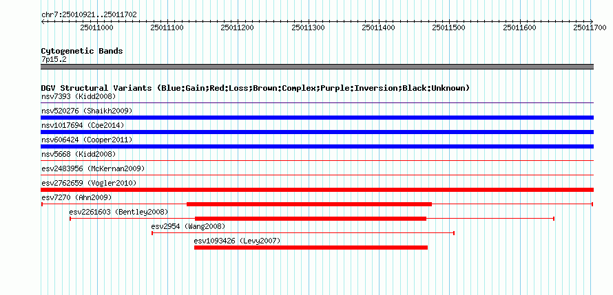Open variant esv1093426 (Levy2007) label
The height and width of the screenshot is (295, 613).
pos(238,241)
